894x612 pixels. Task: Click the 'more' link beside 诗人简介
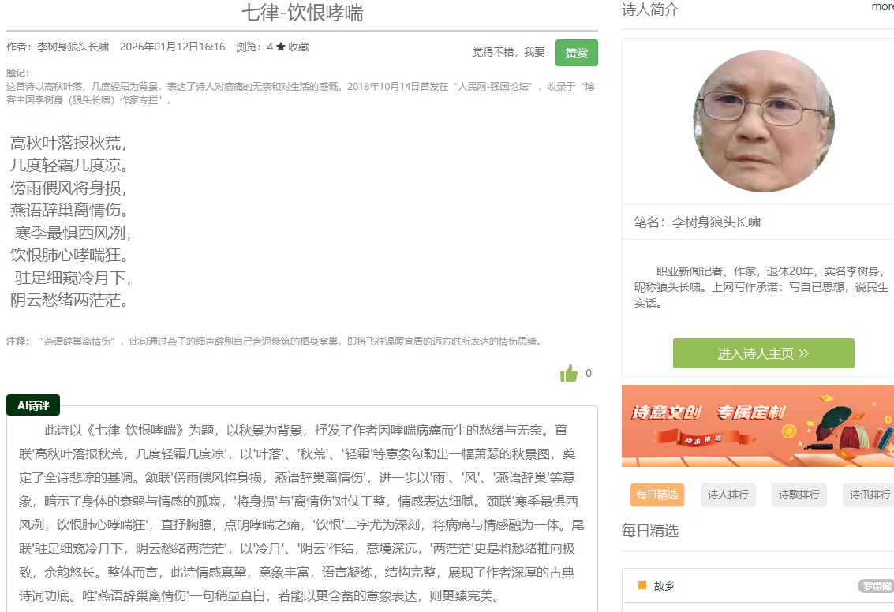(x=882, y=7)
